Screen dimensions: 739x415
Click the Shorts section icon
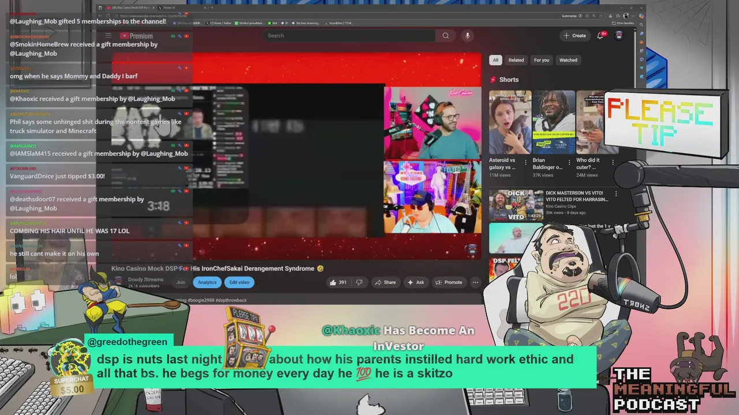[x=493, y=80]
